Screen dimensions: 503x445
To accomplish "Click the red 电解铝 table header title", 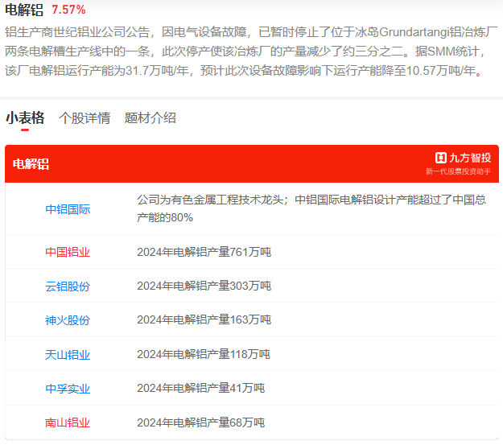I will pos(31,164).
